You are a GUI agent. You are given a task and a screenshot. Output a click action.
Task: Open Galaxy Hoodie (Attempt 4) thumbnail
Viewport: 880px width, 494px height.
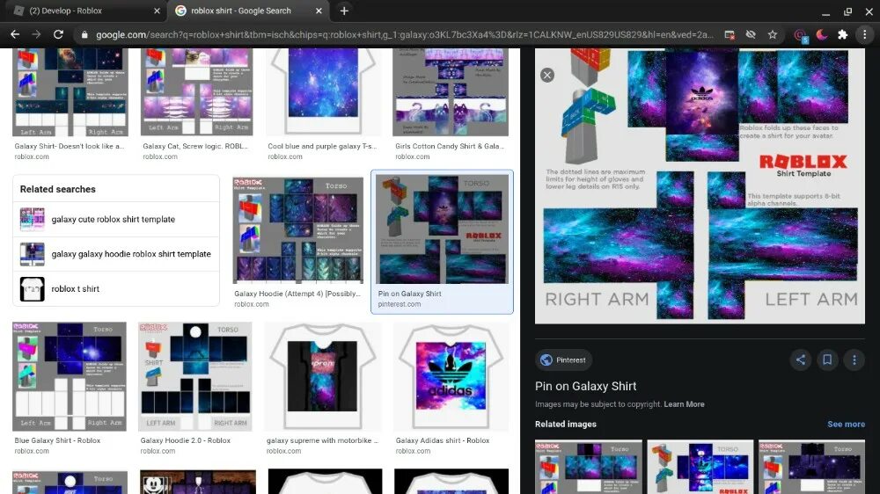tap(298, 230)
